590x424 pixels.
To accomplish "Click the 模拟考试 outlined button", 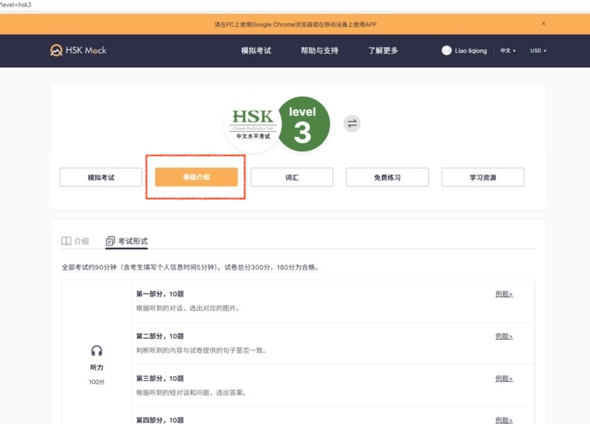I will 101,177.
